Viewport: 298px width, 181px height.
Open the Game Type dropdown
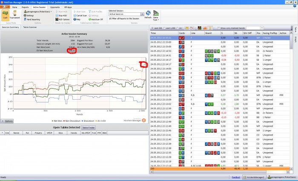[x=156, y=16]
